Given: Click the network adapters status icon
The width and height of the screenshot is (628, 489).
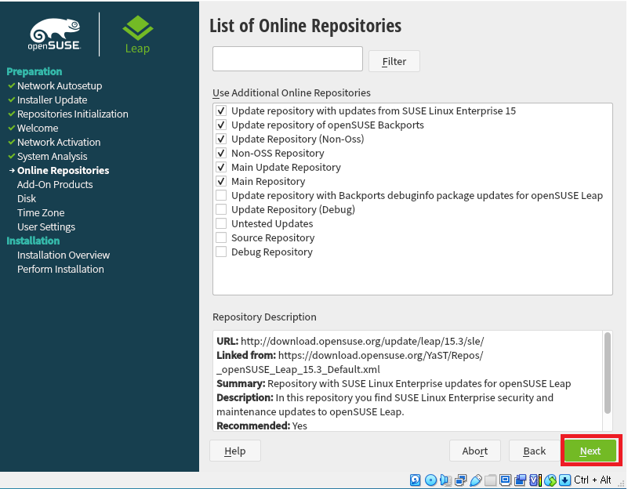Looking at the screenshot, I should pos(460,480).
